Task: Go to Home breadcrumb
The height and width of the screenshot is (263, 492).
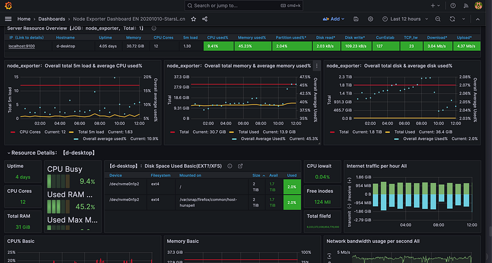Action: coord(24,19)
